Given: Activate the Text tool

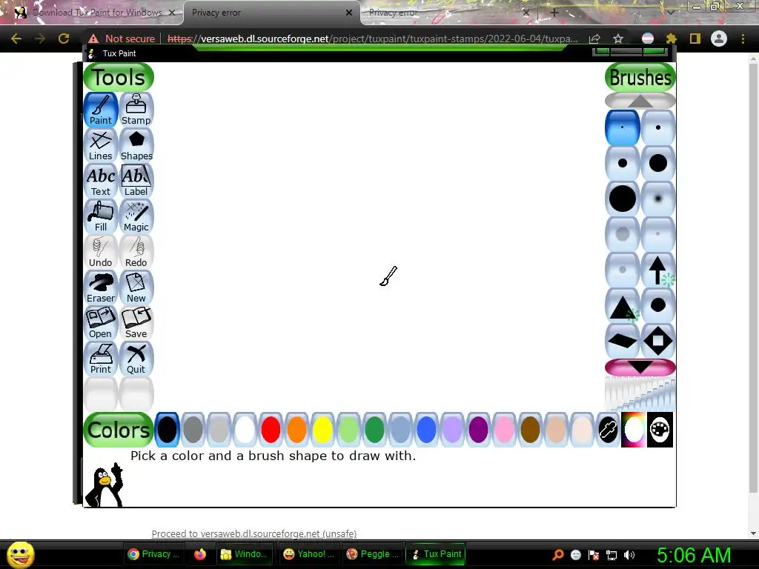Looking at the screenshot, I should click(x=101, y=181).
